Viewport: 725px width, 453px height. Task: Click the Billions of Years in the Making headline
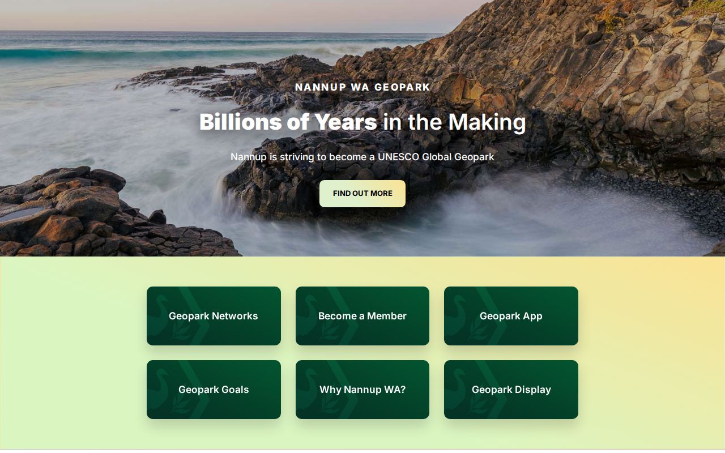click(x=362, y=122)
